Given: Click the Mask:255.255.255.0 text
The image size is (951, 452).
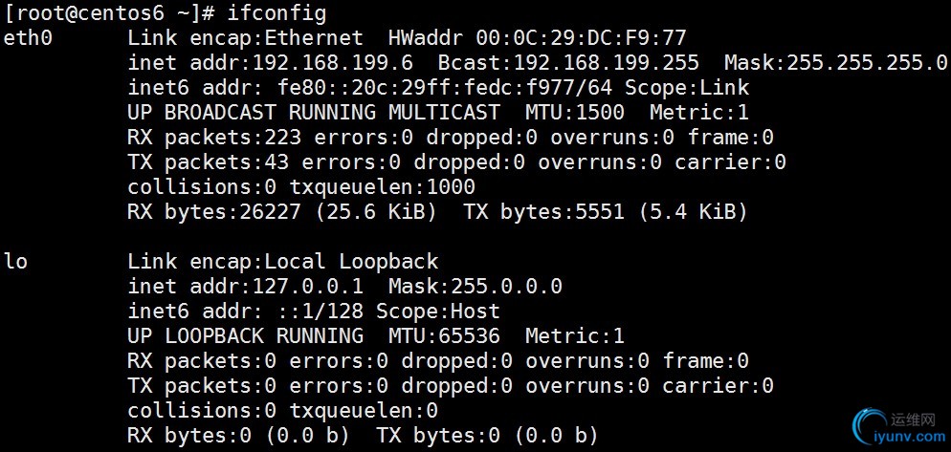Looking at the screenshot, I should click(836, 62).
